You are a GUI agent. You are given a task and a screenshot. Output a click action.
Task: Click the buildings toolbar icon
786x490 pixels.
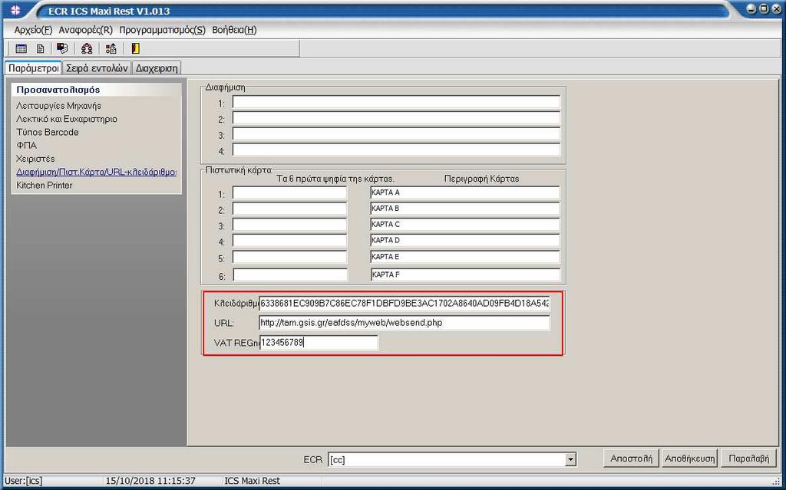111,48
